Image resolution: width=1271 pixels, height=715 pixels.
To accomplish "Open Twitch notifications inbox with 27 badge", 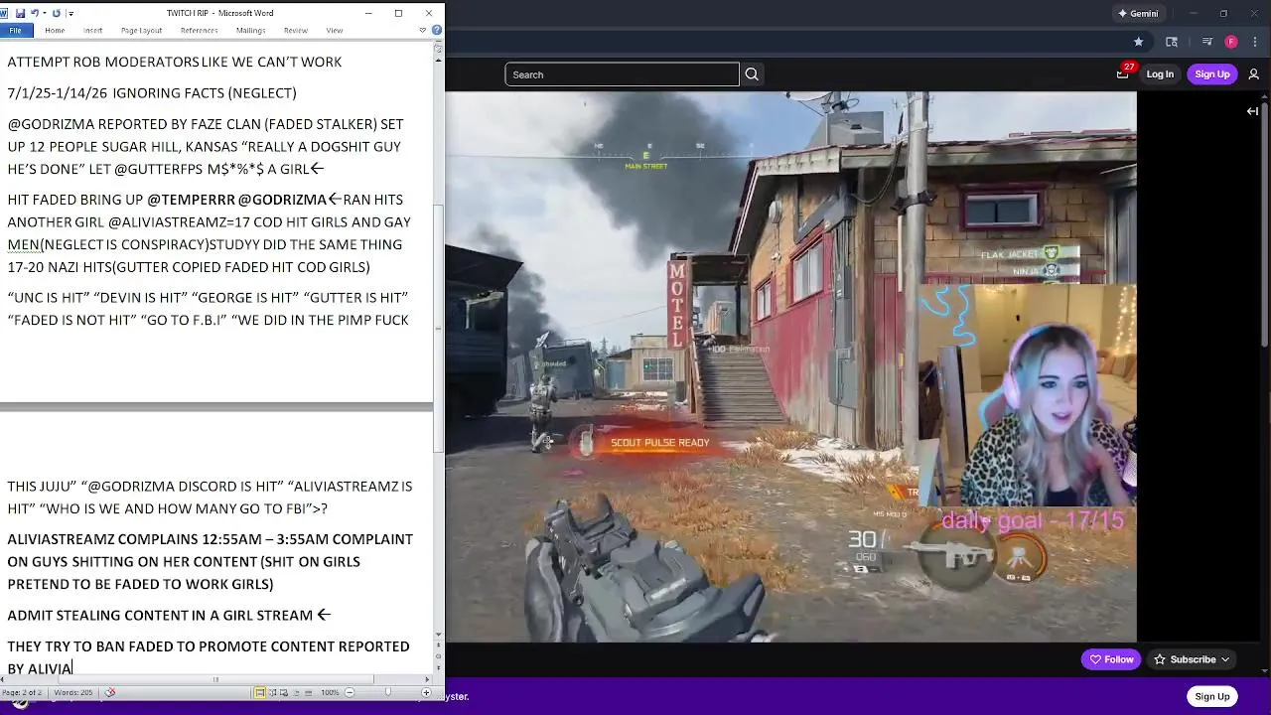I will (1123, 73).
